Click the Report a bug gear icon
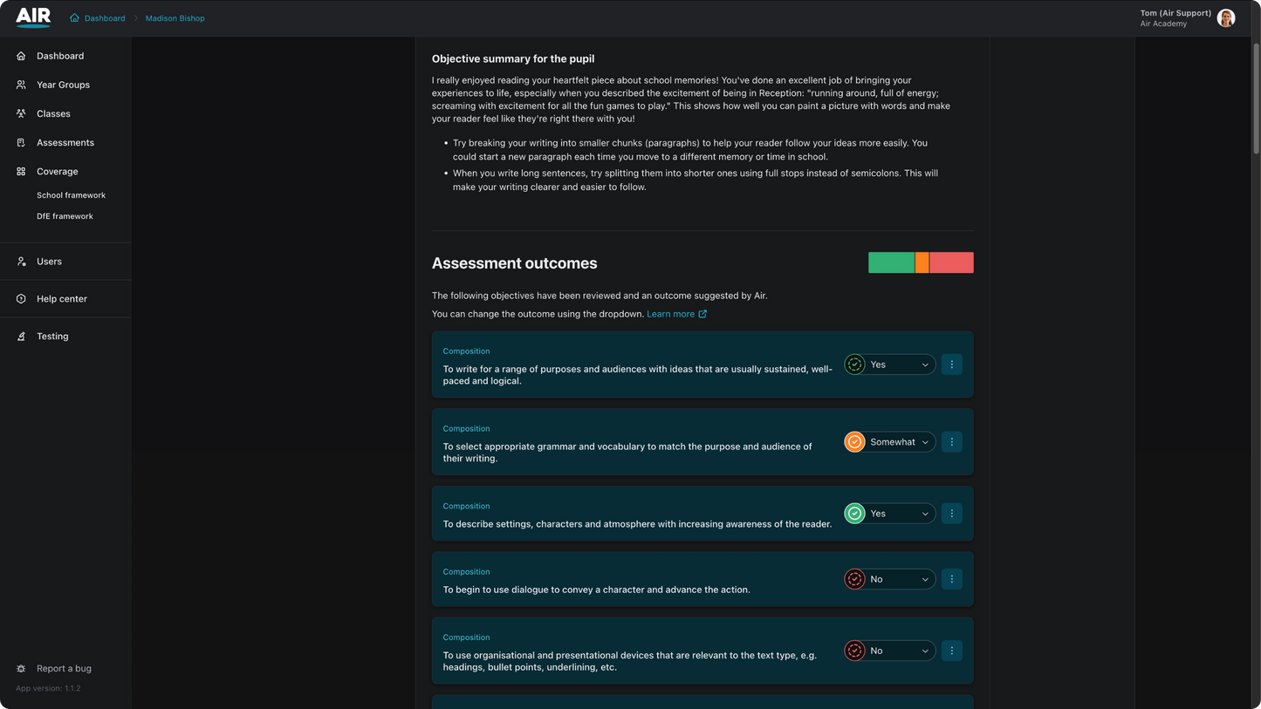This screenshot has width=1261, height=709. 20,668
